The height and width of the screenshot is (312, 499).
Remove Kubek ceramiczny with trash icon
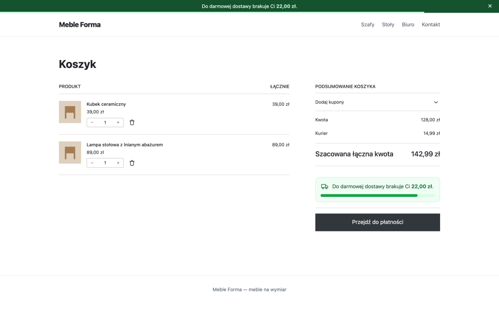[132, 122]
